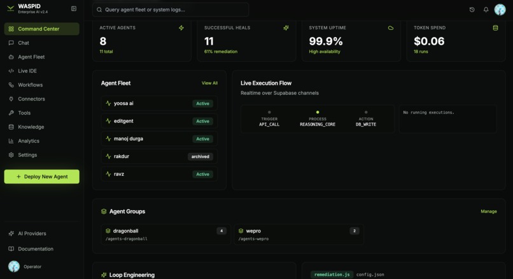Open Knowledge in the sidebar
The width and height of the screenshot is (513, 279).
pos(42,127)
